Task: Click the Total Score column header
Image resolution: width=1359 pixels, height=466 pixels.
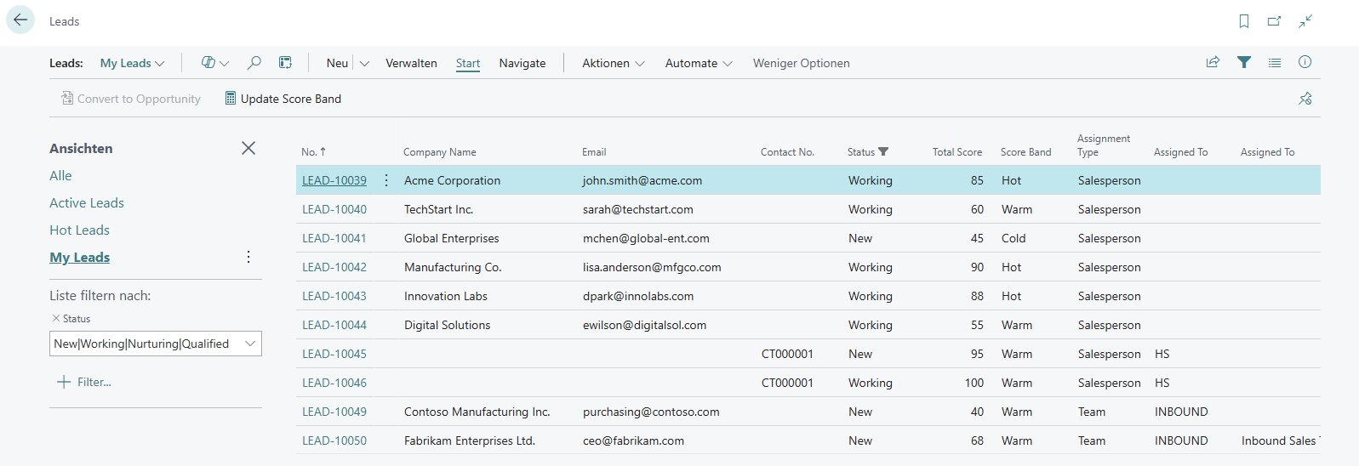Action: point(956,152)
